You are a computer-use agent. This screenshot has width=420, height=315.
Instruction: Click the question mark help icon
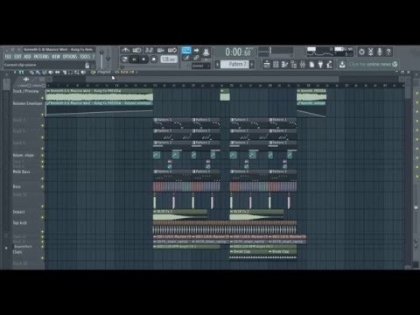[x=388, y=52]
